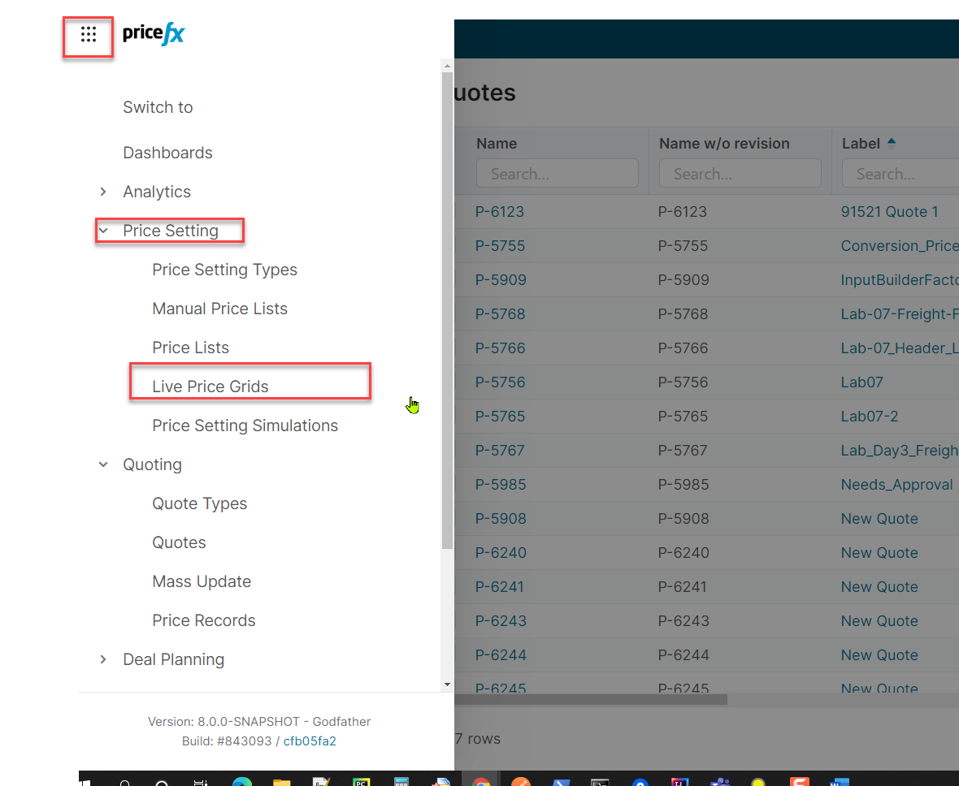Collapse the Quoting menu section
The image size is (959, 786).
click(x=103, y=464)
